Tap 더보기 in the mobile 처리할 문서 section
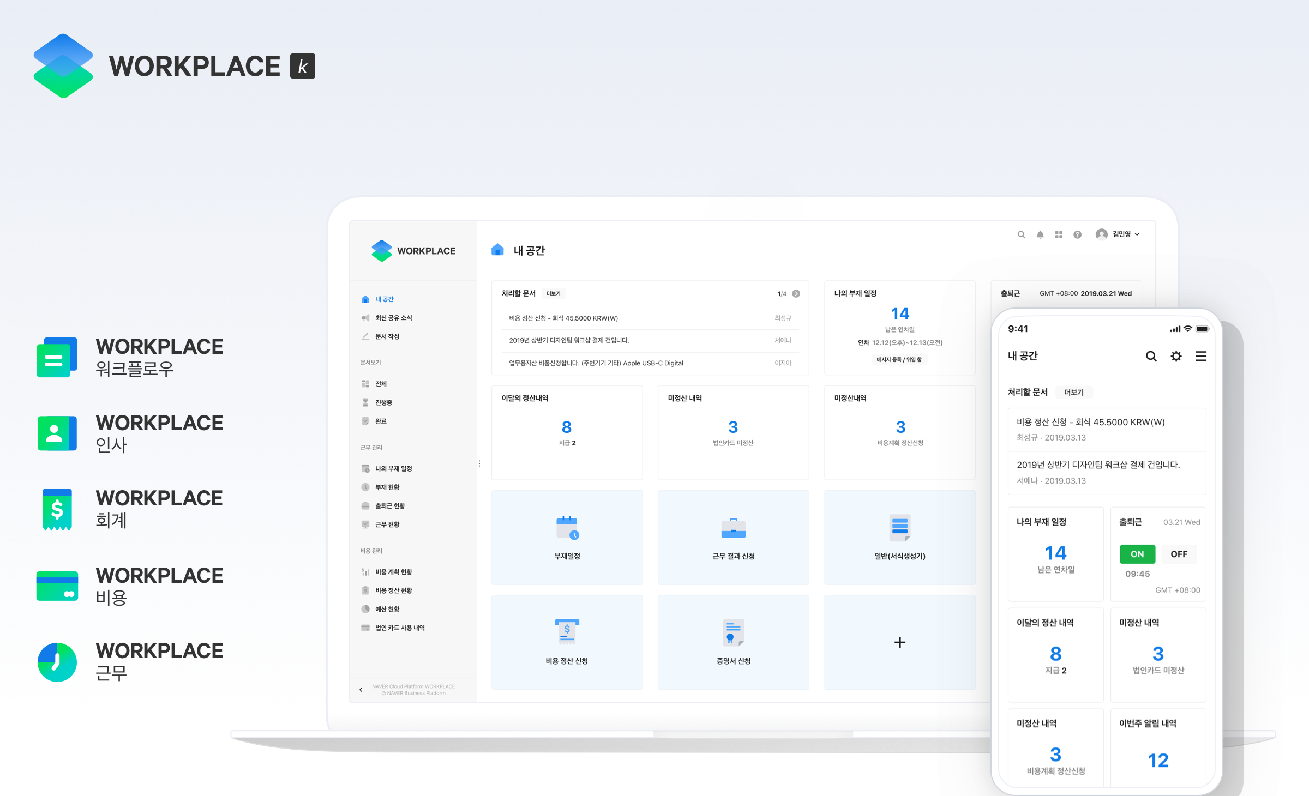1309x796 pixels. click(1074, 392)
